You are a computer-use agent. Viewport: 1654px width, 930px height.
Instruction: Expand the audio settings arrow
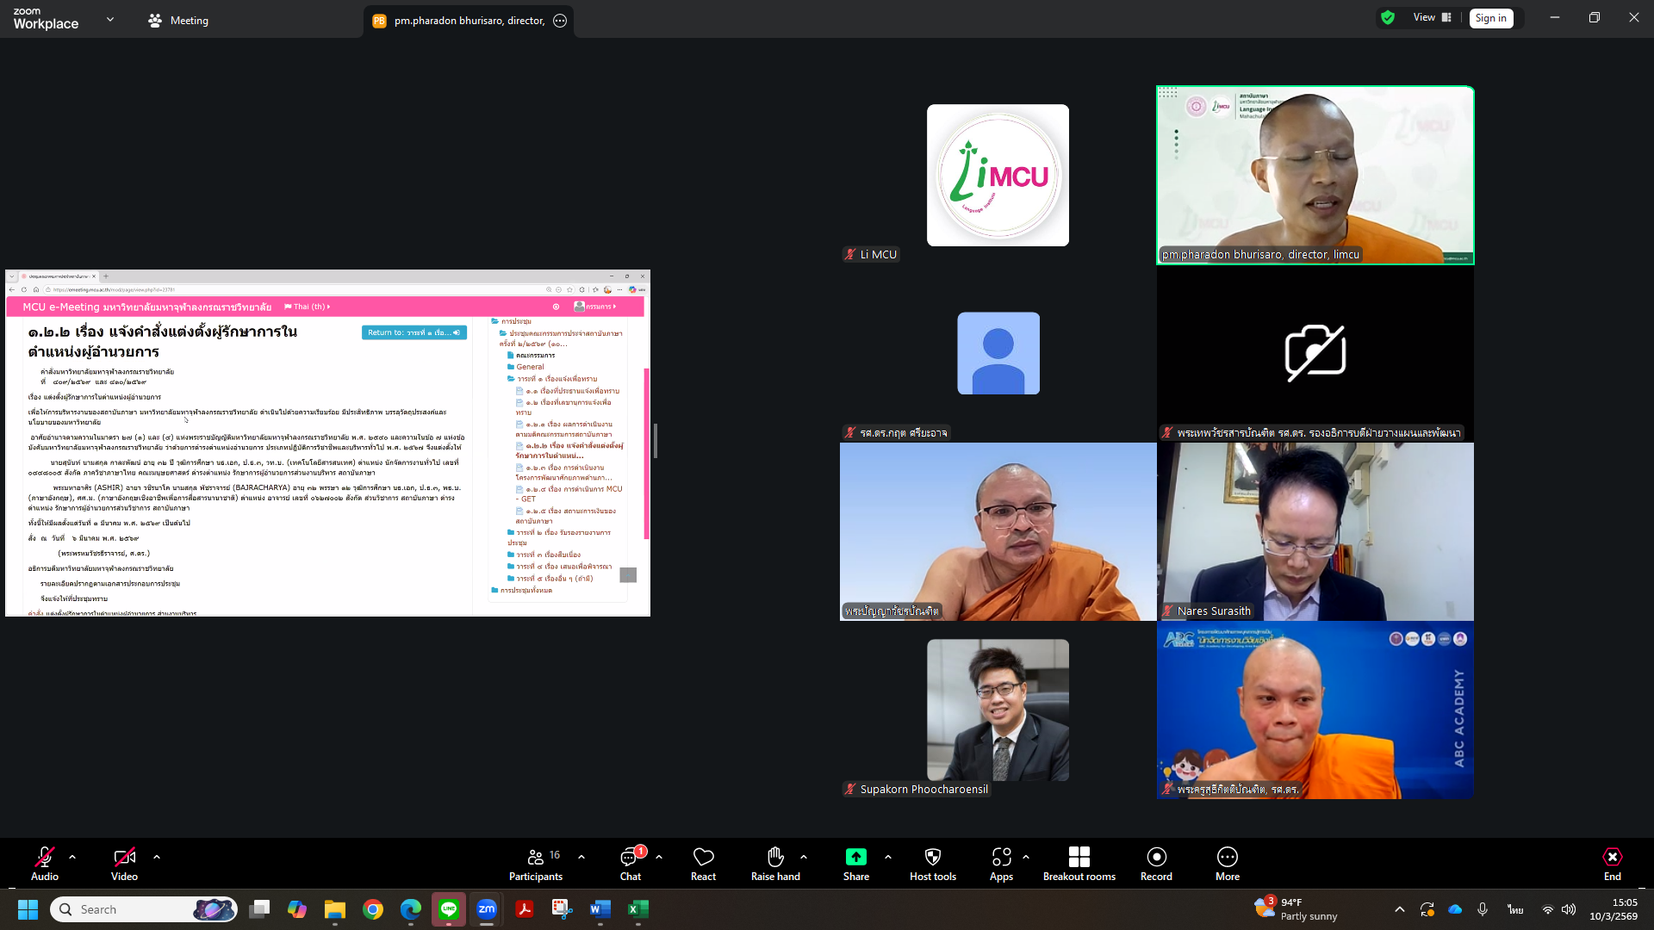[72, 857]
